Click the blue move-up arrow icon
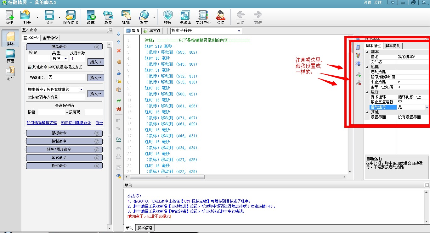Viewport: 430px width, 233px height. (x=119, y=42)
